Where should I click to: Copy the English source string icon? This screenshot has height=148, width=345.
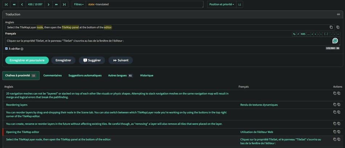[x=331, y=27]
